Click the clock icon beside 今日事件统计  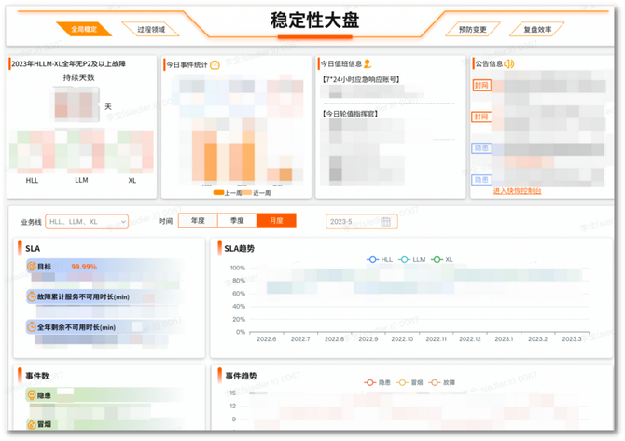point(215,65)
